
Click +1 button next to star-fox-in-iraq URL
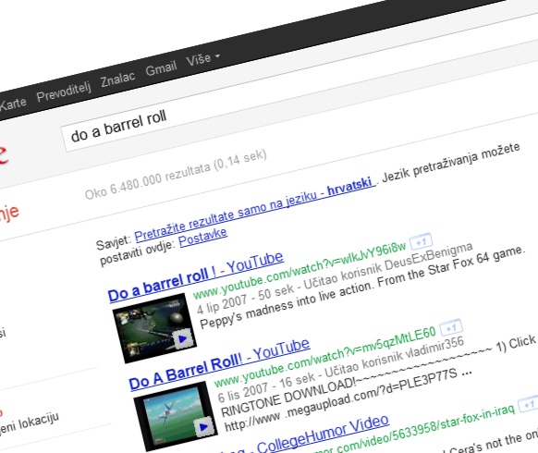pyautogui.click(x=529, y=404)
